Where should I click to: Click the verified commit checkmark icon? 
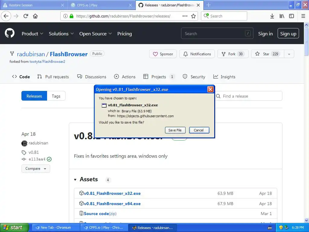point(49,159)
